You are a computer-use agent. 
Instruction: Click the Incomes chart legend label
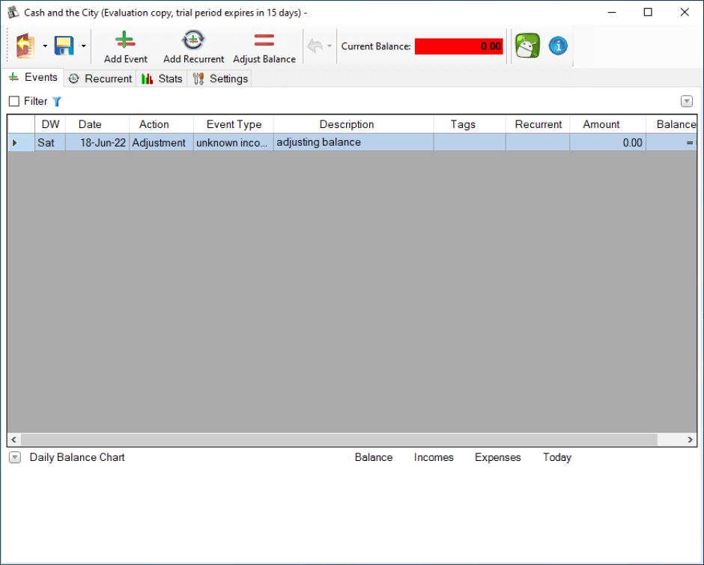tap(434, 457)
